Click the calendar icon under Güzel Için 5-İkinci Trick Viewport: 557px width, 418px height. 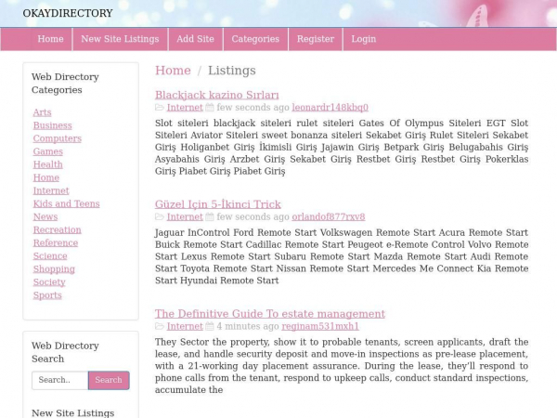point(210,216)
